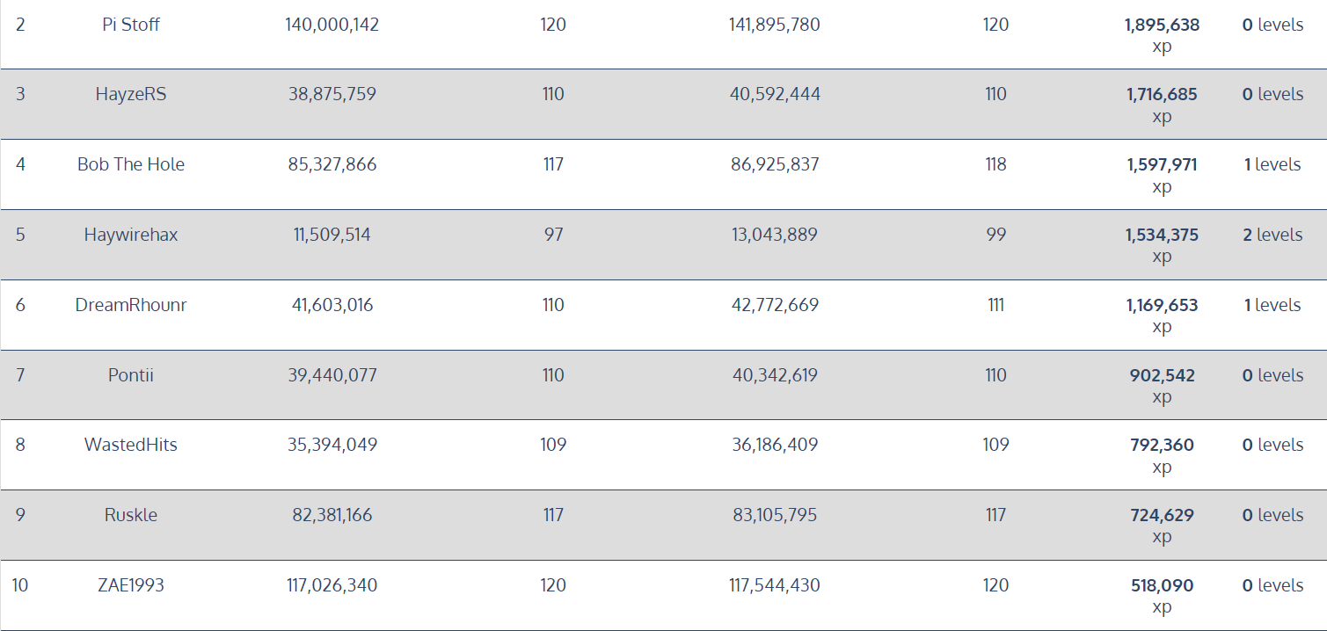Click the Ruskle player name
This screenshot has height=631, width=1327.
(x=131, y=515)
